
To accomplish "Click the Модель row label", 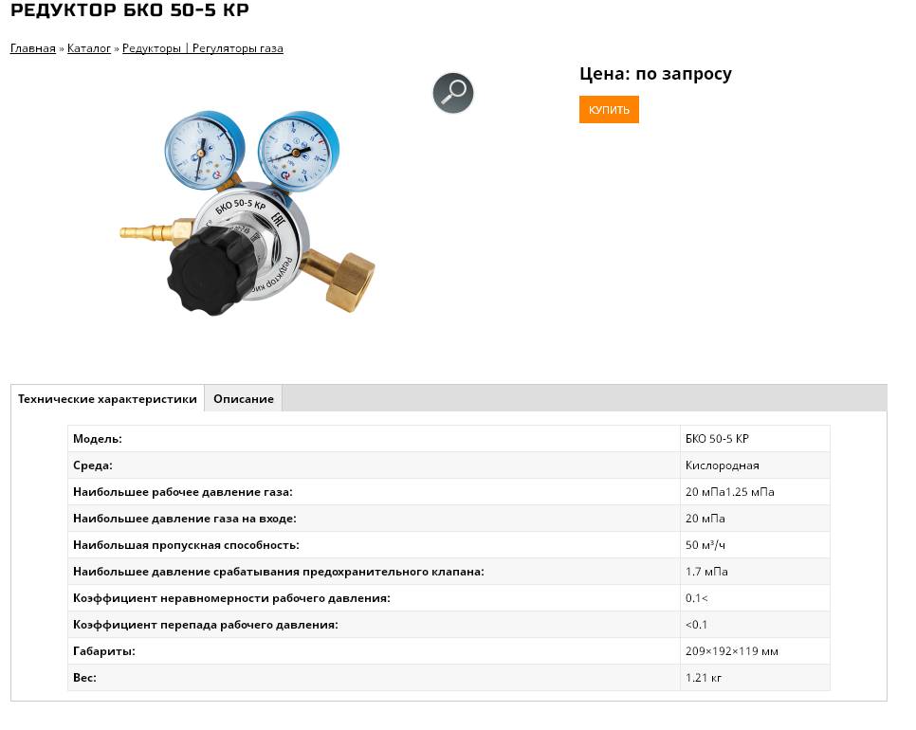I will click(x=98, y=439).
